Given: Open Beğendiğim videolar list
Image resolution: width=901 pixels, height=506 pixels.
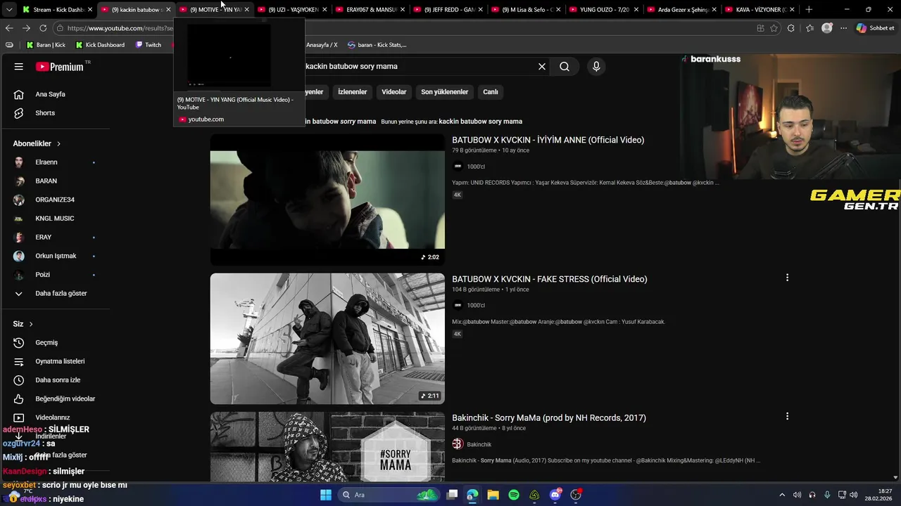Looking at the screenshot, I should 55,398.
